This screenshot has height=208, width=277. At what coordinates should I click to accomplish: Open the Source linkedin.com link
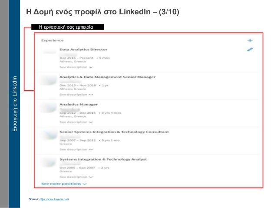coord(54,199)
